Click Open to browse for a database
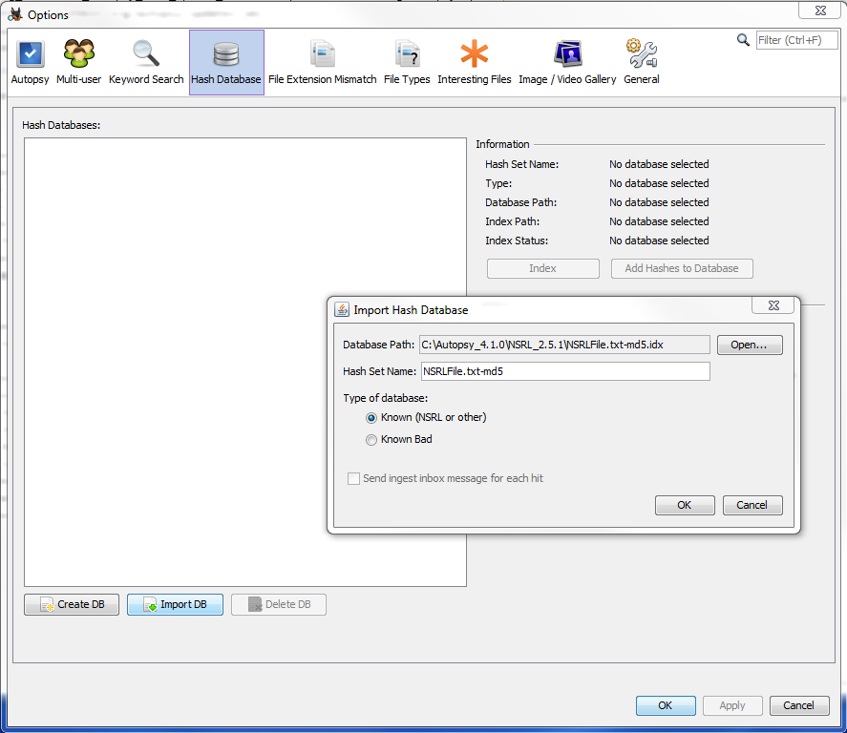 (x=750, y=345)
